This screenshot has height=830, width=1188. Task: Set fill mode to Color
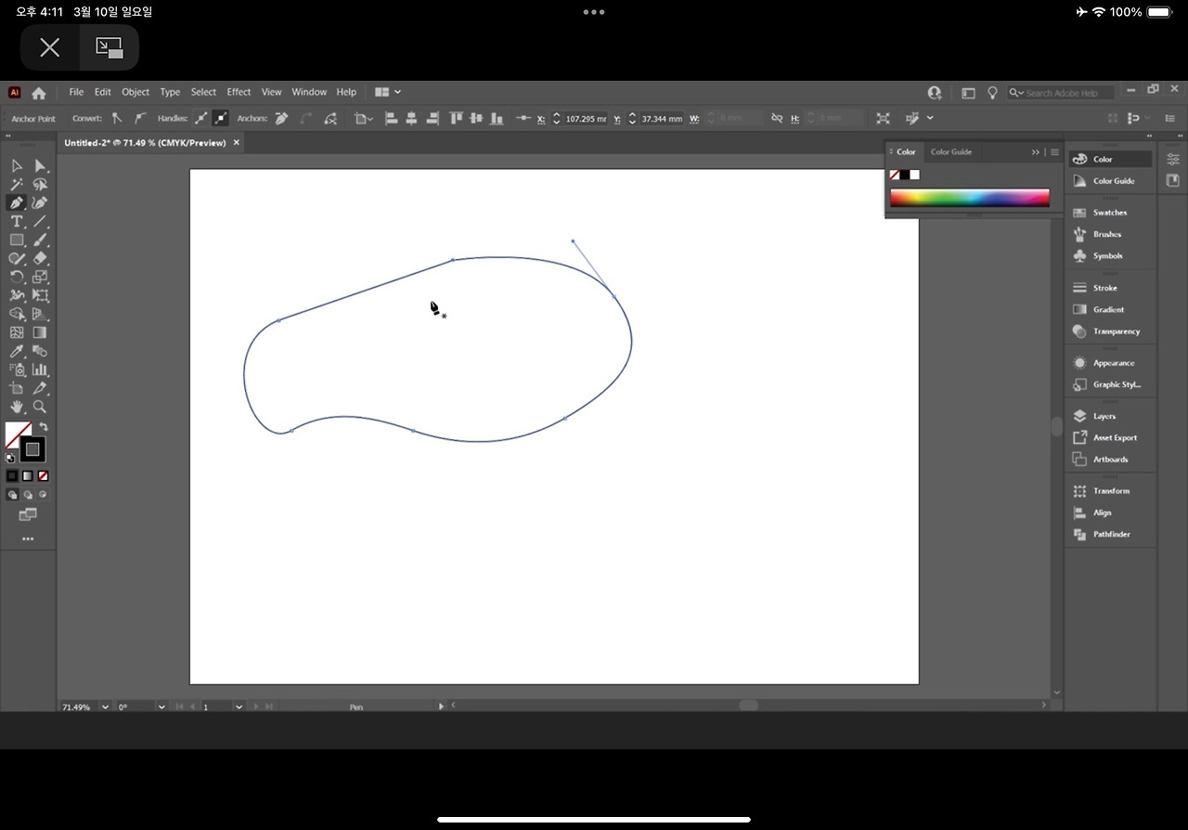coord(12,476)
